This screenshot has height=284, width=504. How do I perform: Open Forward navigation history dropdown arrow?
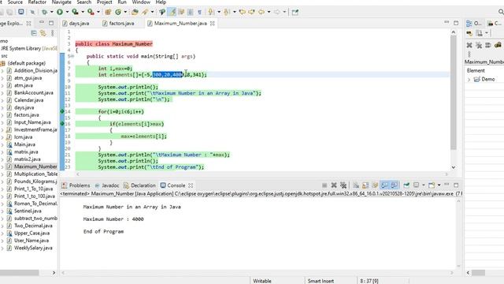[x=284, y=13]
